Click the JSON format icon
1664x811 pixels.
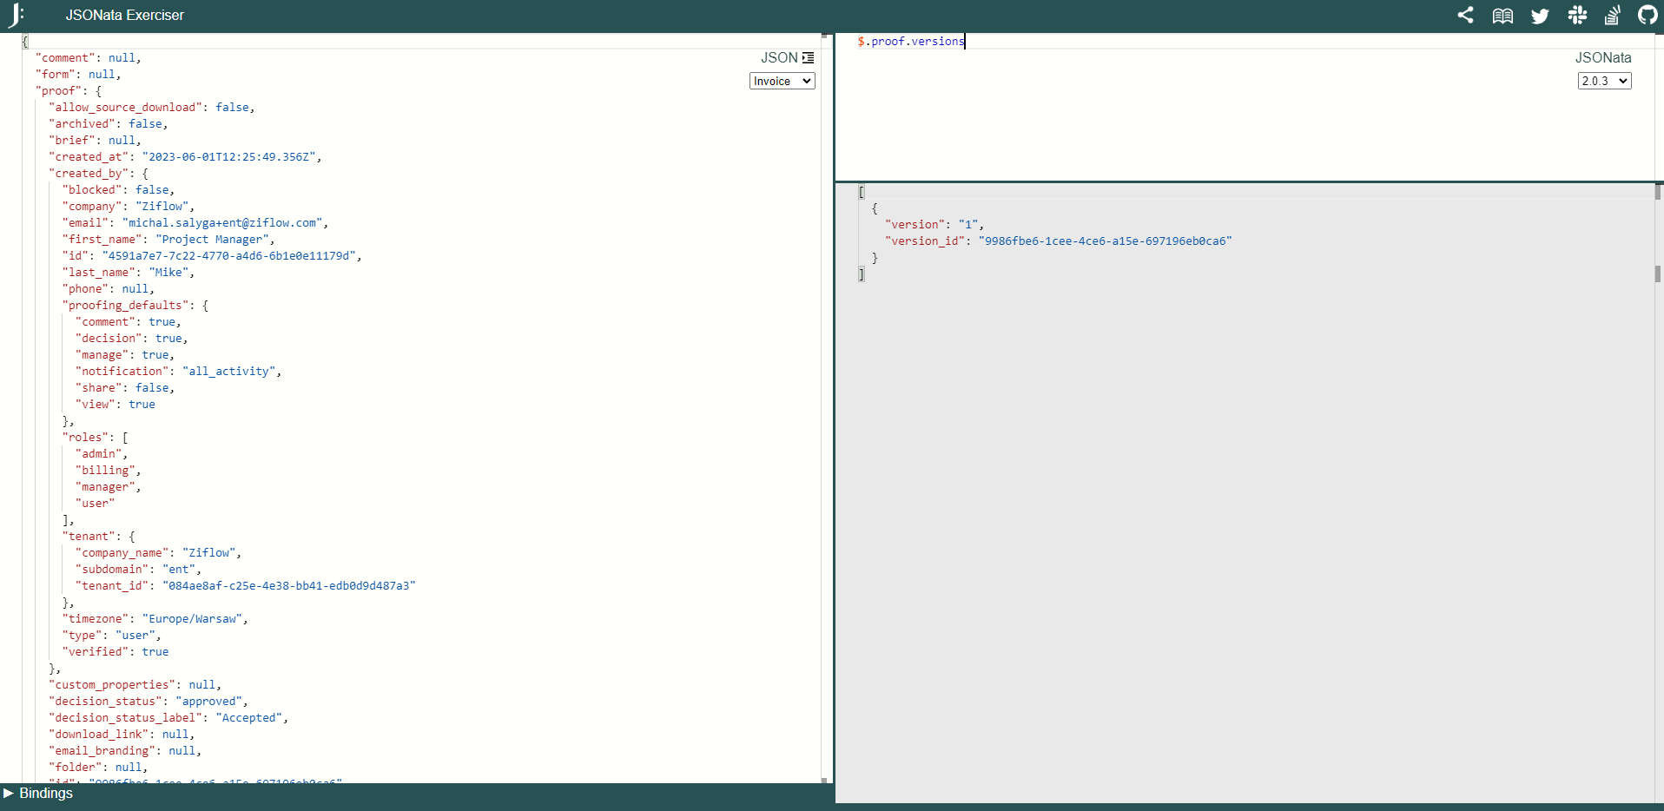[809, 57]
